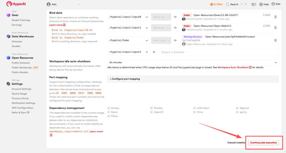
Task: Click the HyperAI logo icon
Action: click(x=9, y=4)
